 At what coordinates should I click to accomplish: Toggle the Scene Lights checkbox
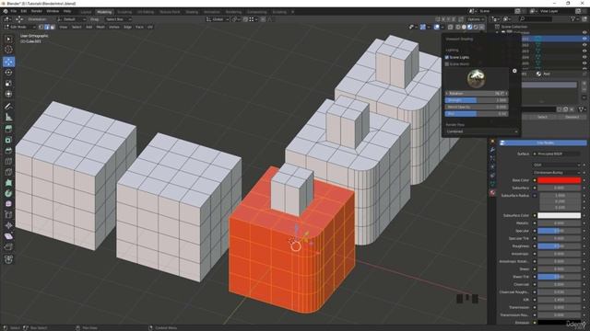pos(447,57)
